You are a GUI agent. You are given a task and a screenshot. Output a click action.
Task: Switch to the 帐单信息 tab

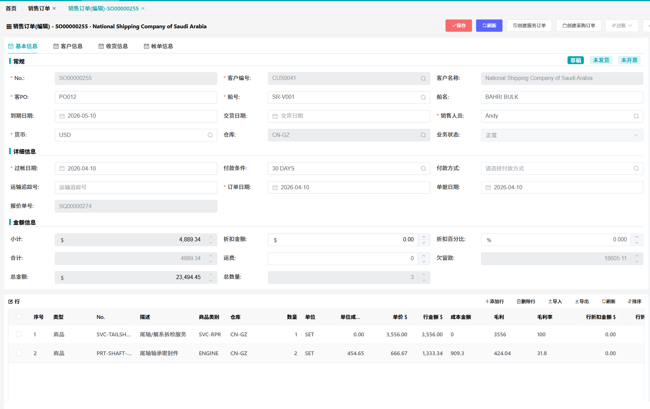pos(158,46)
